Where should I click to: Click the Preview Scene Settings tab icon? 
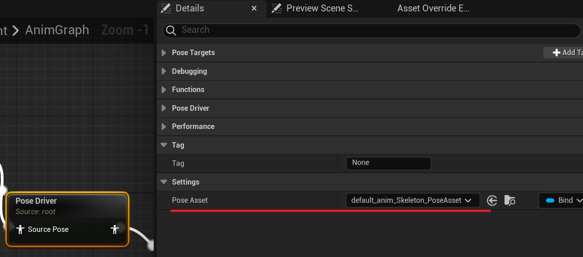276,8
